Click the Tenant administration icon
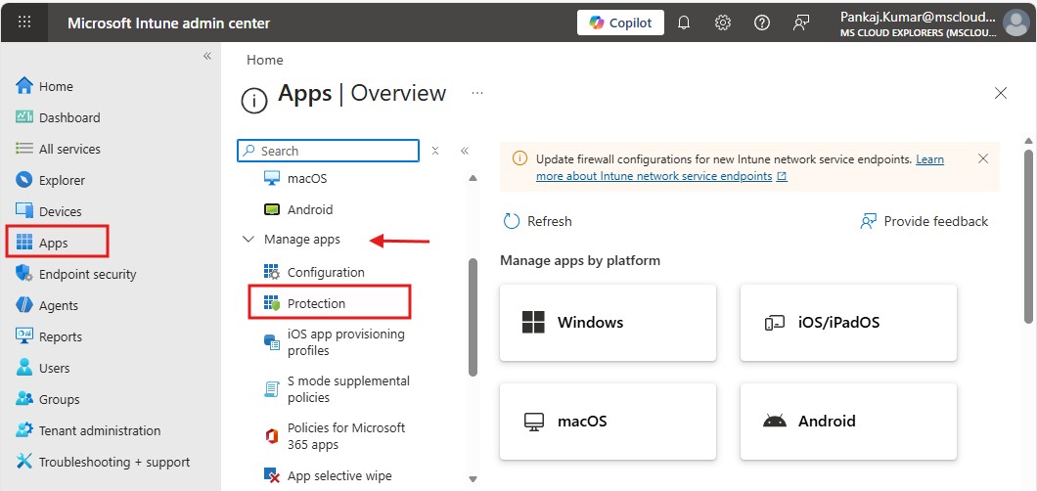 [23, 430]
